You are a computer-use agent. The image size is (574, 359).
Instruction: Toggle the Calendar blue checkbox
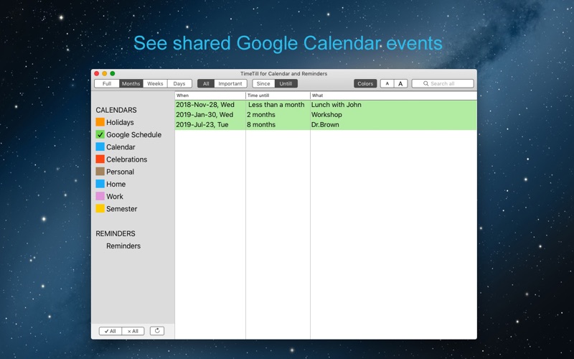[100, 147]
